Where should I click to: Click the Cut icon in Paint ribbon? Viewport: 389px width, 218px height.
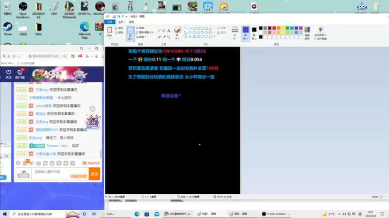pyautogui.click(x=116, y=28)
